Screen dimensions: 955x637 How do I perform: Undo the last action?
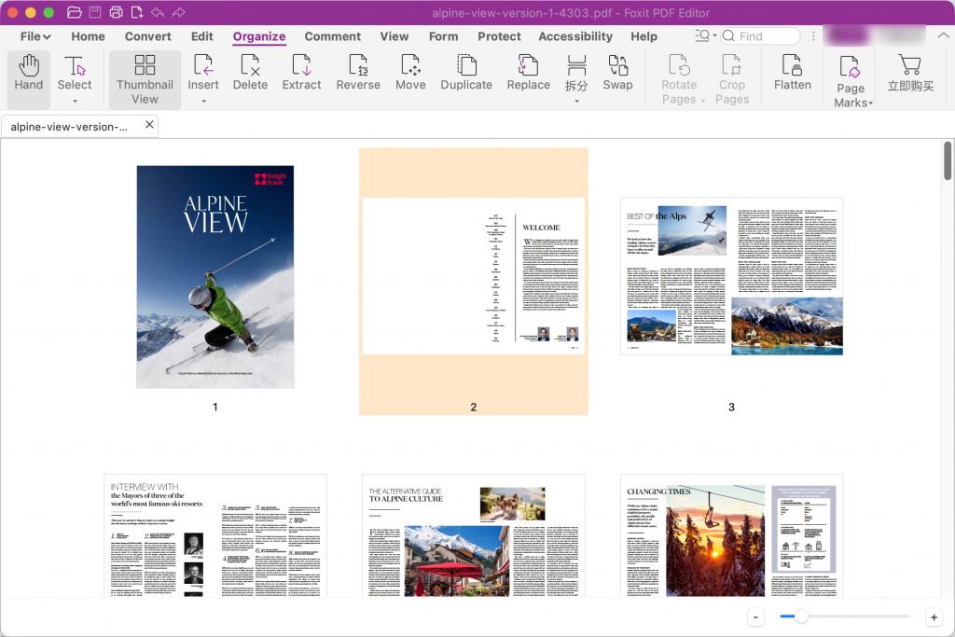tap(157, 12)
